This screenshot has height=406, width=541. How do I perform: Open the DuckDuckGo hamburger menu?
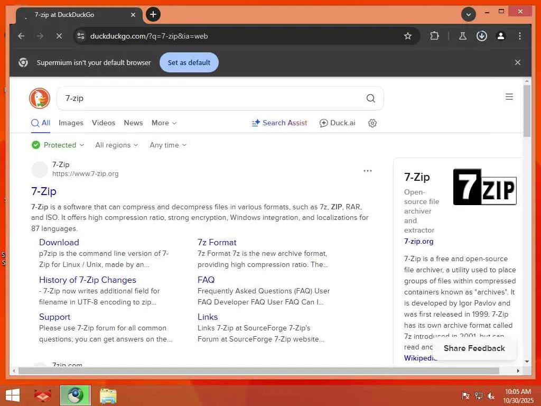tap(509, 97)
